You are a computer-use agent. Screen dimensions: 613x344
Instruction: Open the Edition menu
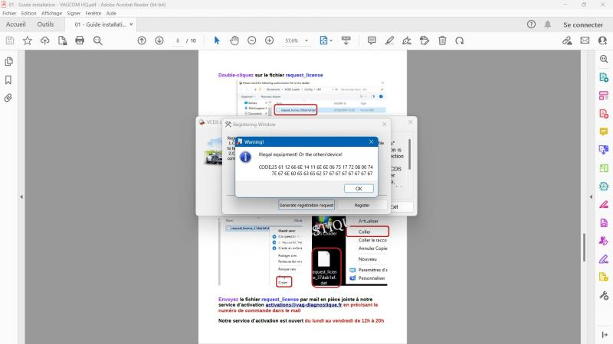tap(28, 13)
